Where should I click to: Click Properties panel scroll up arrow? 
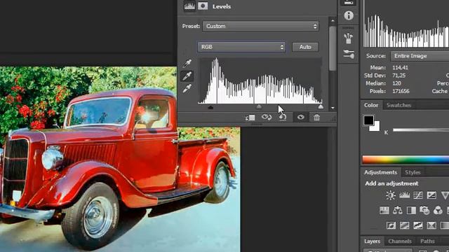(333, 21)
